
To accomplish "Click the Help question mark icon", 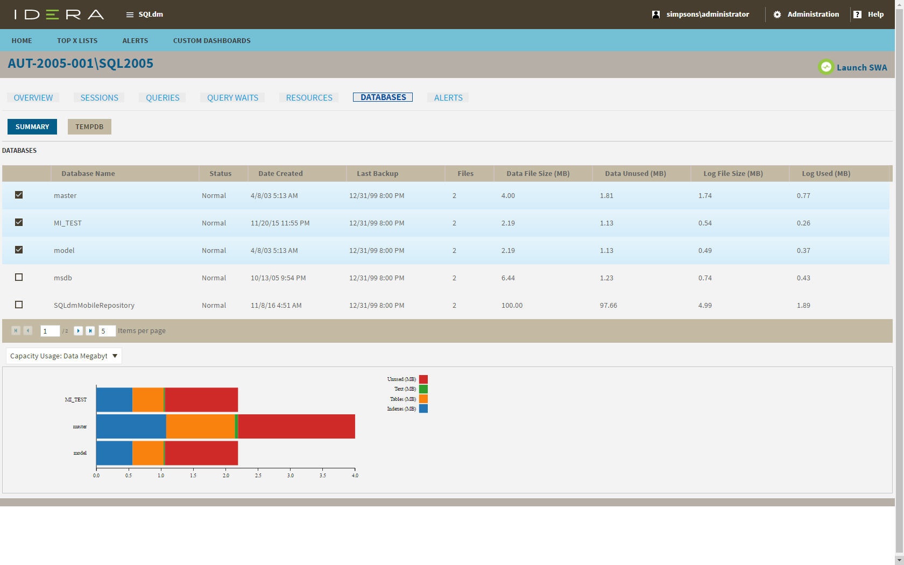I will 857,15.
